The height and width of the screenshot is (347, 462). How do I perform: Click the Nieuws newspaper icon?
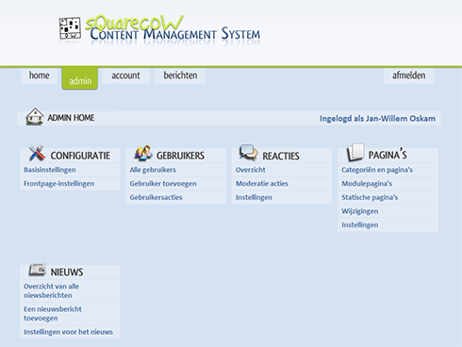[x=38, y=270]
